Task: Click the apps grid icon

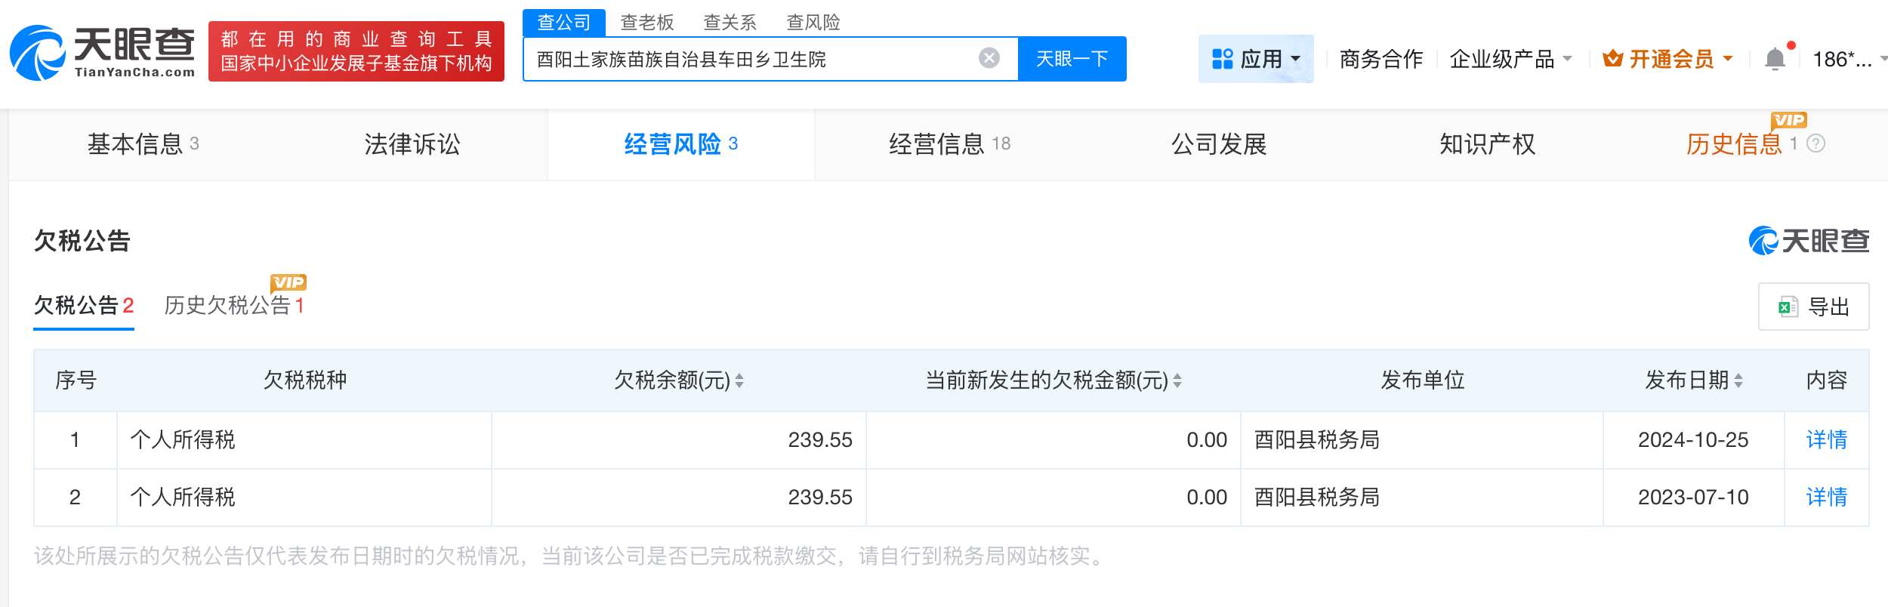Action: pos(1221,59)
